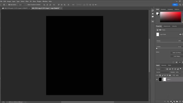183x103 pixels.
Task: Open the three-dots align options in options bar
Action: click(73, 5)
